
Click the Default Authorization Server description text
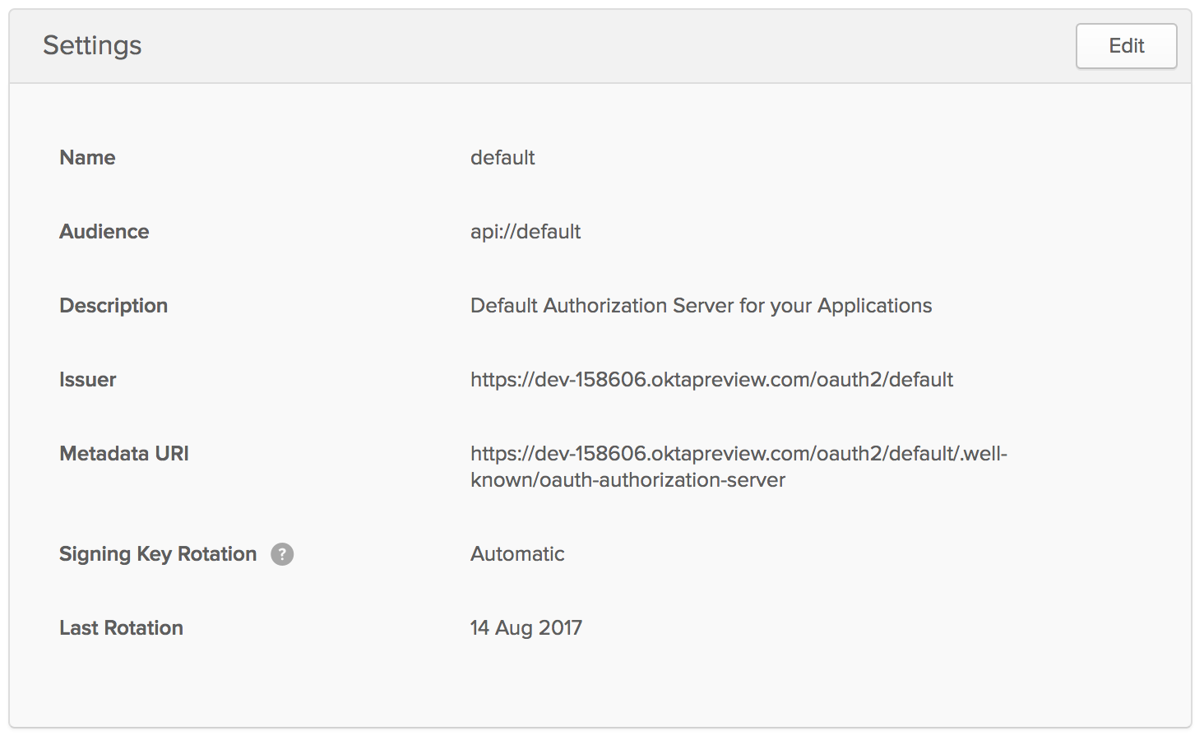click(x=701, y=306)
